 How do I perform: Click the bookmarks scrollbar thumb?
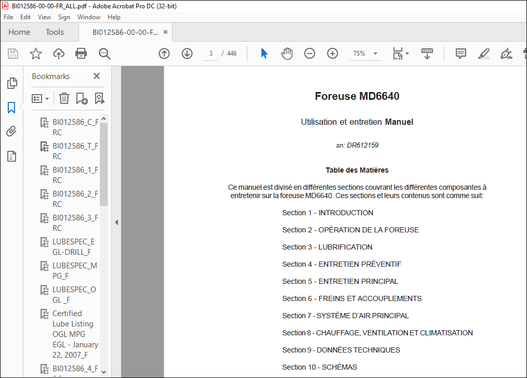point(103,164)
